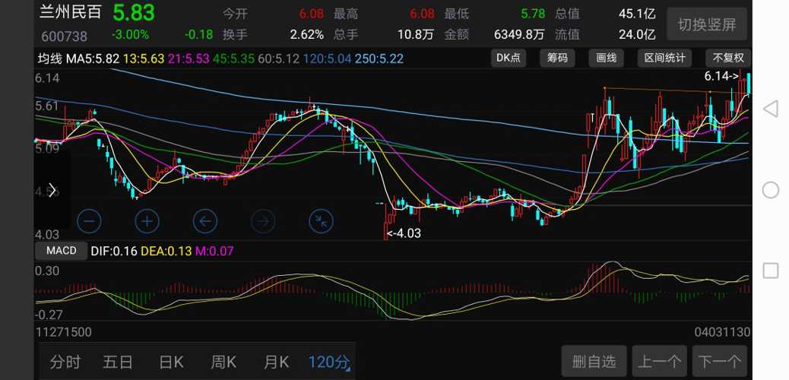789x380 pixels.
Task: Activate the 画线 drawing tool
Action: point(606,59)
